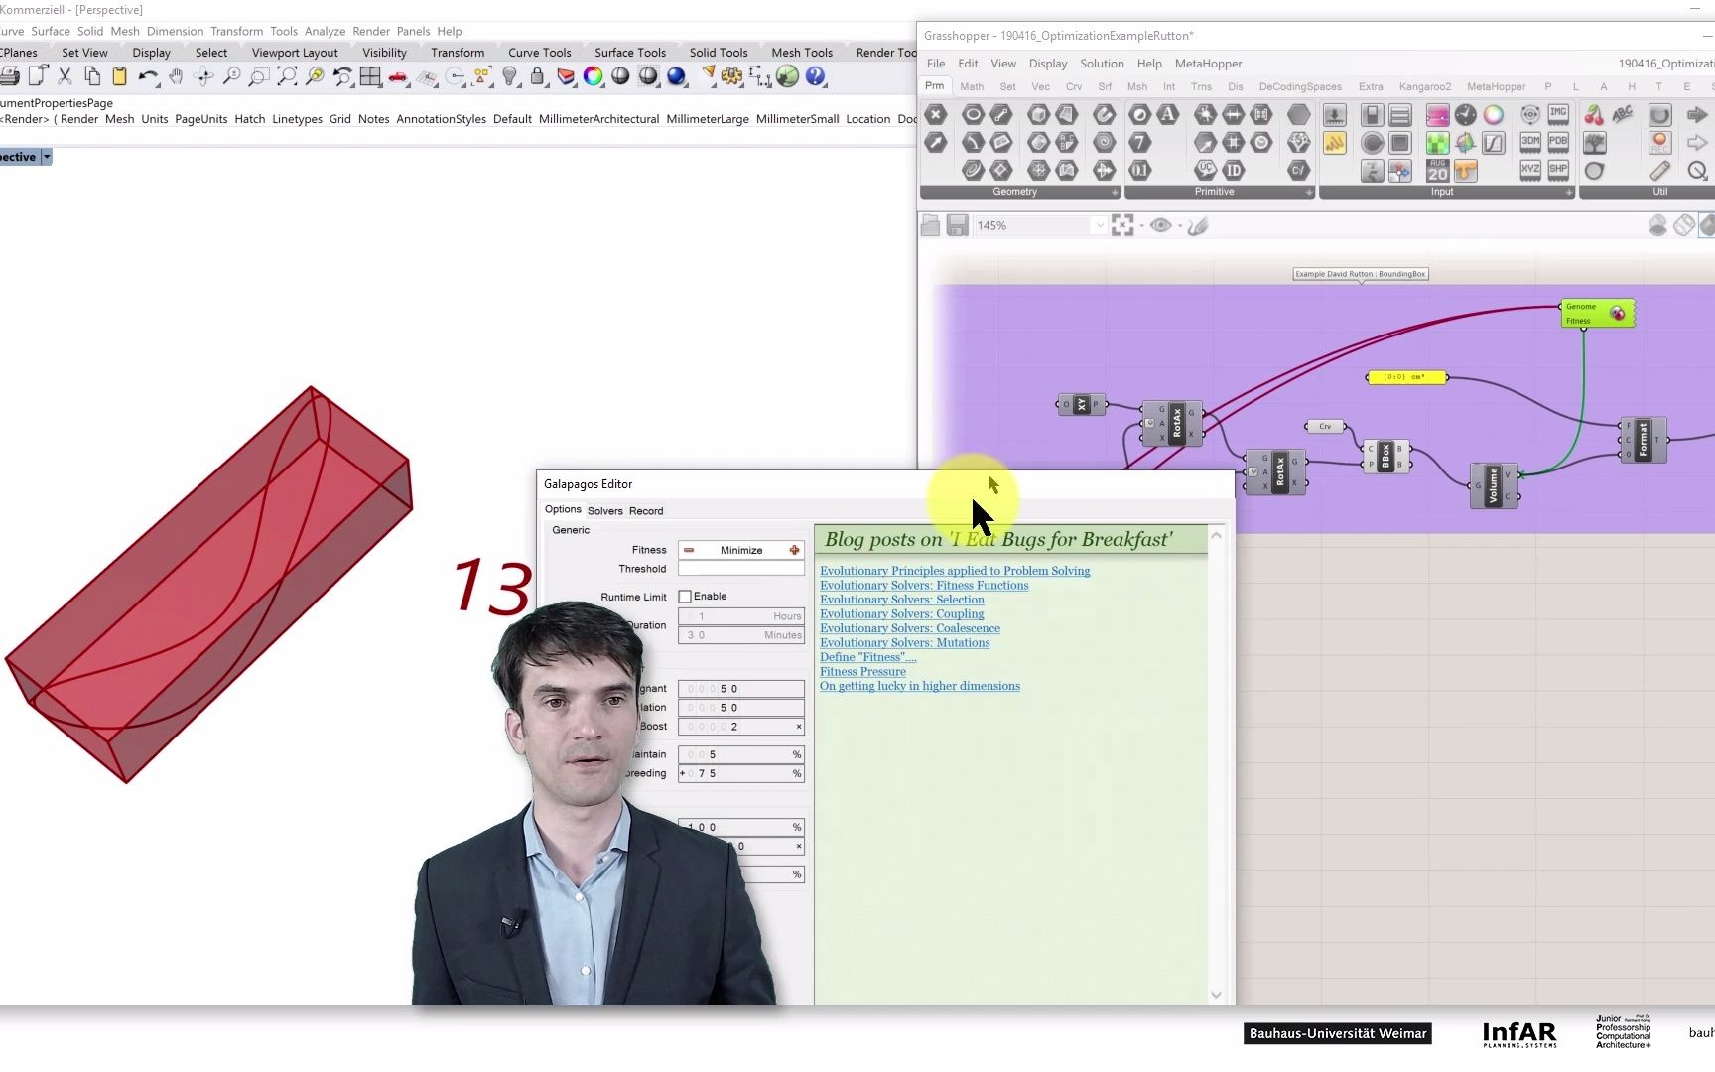Click the Paste clipboard icon in Rhino toolbar
Image resolution: width=1715 pixels, height=1072 pixels.
click(119, 76)
